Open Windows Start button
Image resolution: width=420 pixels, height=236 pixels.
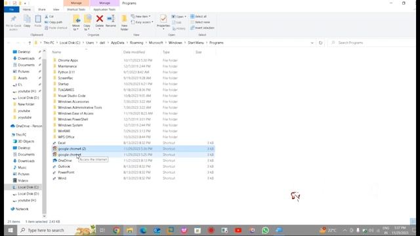(10, 230)
